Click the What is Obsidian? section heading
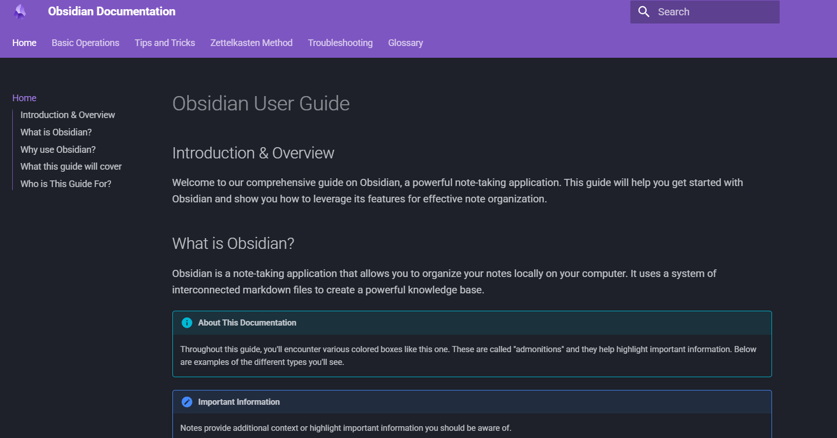Screen dimensions: 837x438 click(233, 243)
